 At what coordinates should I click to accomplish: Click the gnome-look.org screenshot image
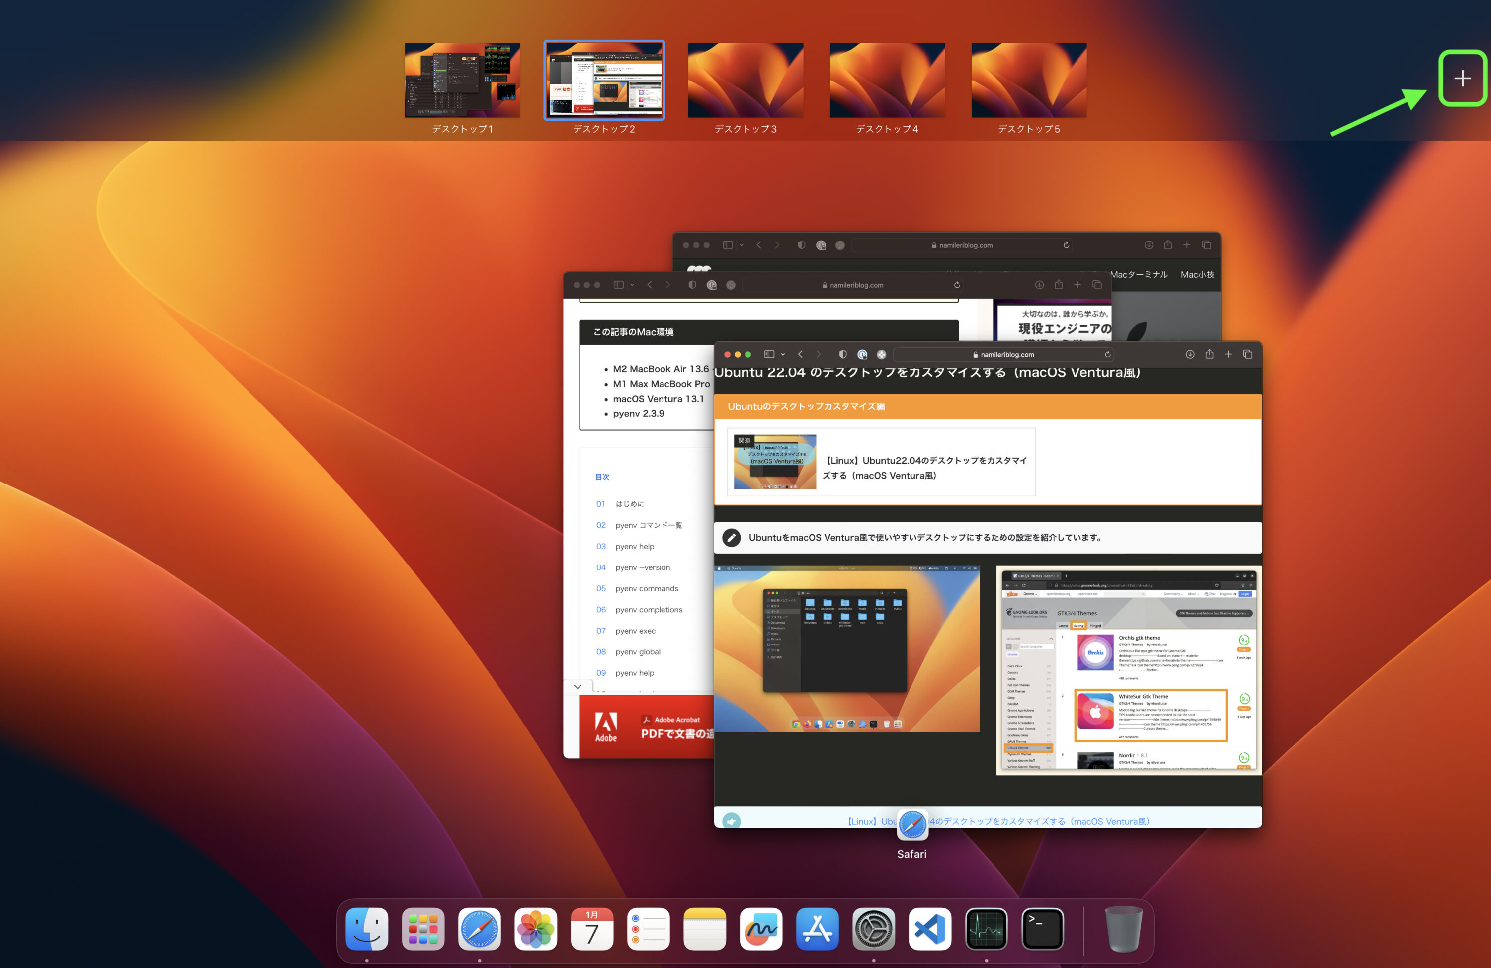coord(1128,670)
